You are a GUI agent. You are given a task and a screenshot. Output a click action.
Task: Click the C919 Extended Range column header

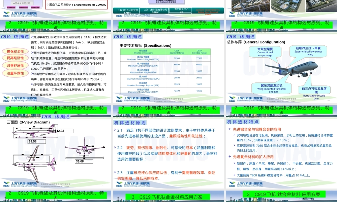coord(199,52)
